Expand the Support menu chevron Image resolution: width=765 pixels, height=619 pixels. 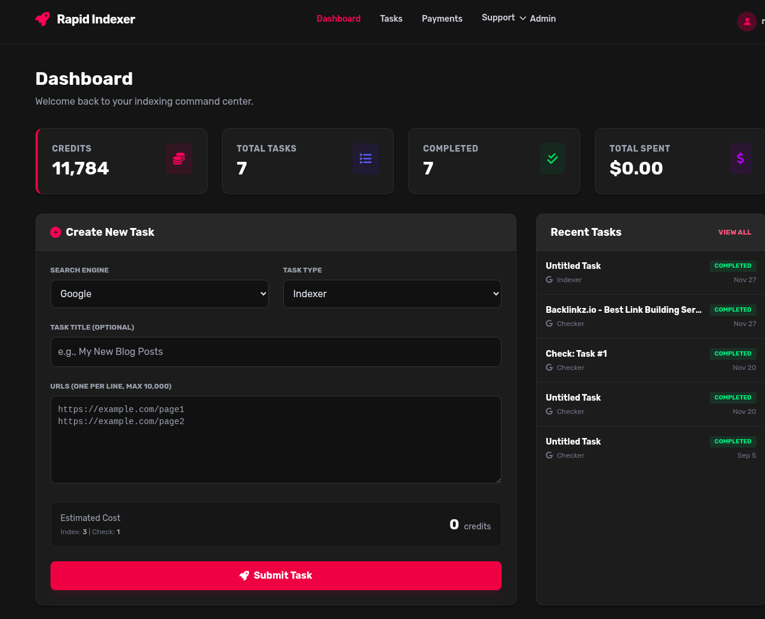click(x=523, y=18)
